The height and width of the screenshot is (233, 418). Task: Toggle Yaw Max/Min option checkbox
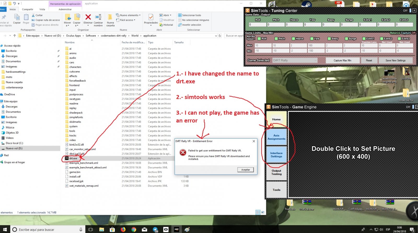tap(312, 39)
